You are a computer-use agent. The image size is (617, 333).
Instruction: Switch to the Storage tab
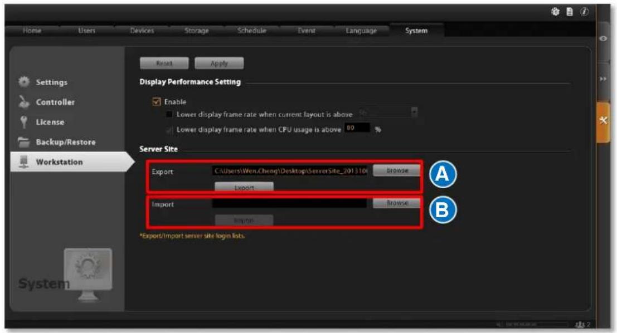197,31
